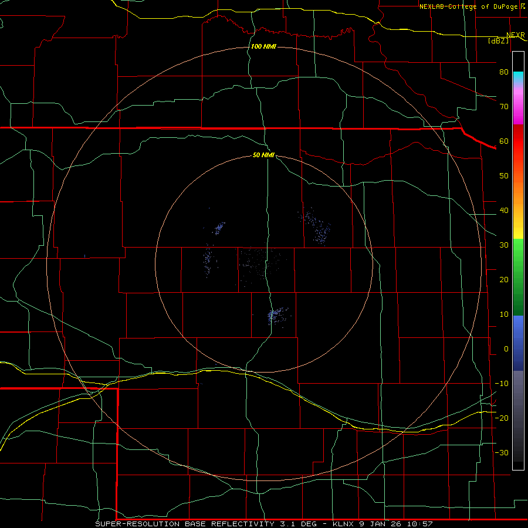Click the 20 value on the dBZ scale
The height and width of the screenshot is (528, 528).
504,280
